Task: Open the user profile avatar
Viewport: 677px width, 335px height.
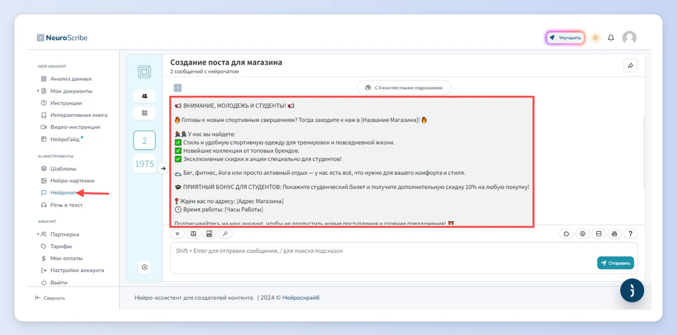Action: [629, 38]
